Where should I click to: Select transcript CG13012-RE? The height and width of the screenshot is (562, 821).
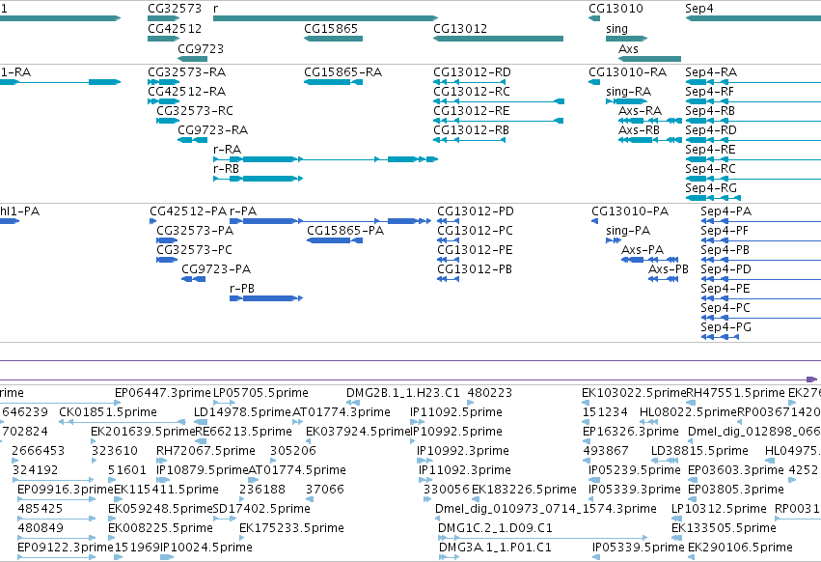[472, 111]
